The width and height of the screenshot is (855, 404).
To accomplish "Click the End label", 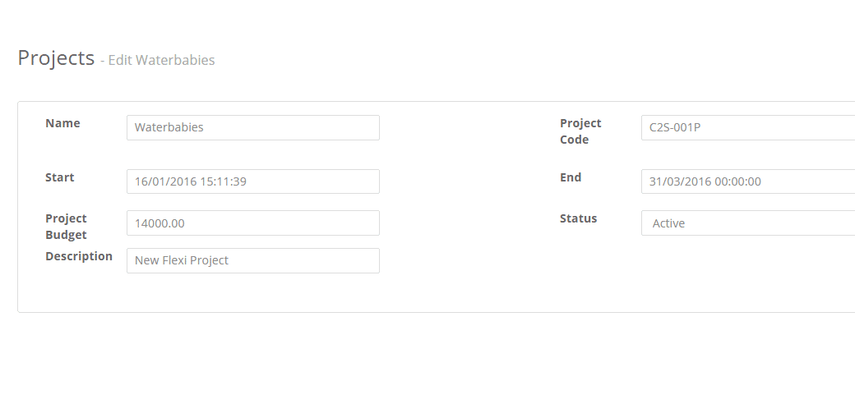I will click(x=571, y=177).
